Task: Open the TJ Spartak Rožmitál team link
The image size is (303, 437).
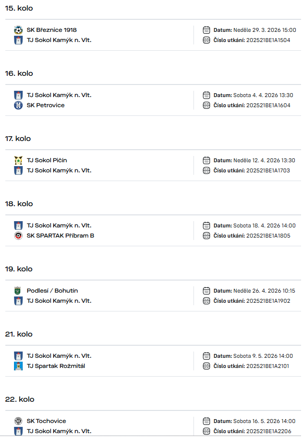Action: tap(55, 366)
